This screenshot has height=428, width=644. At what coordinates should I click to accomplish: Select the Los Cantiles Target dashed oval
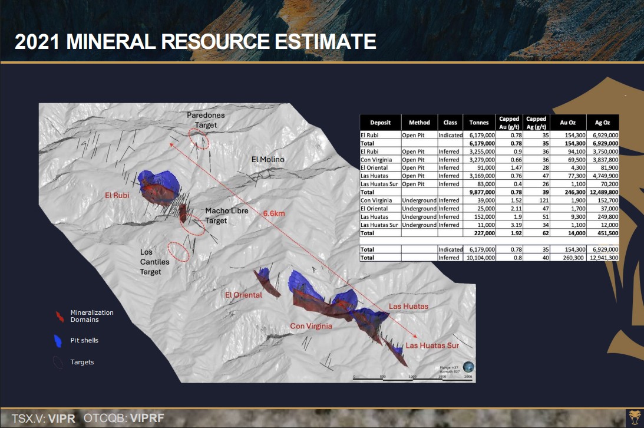179,252
